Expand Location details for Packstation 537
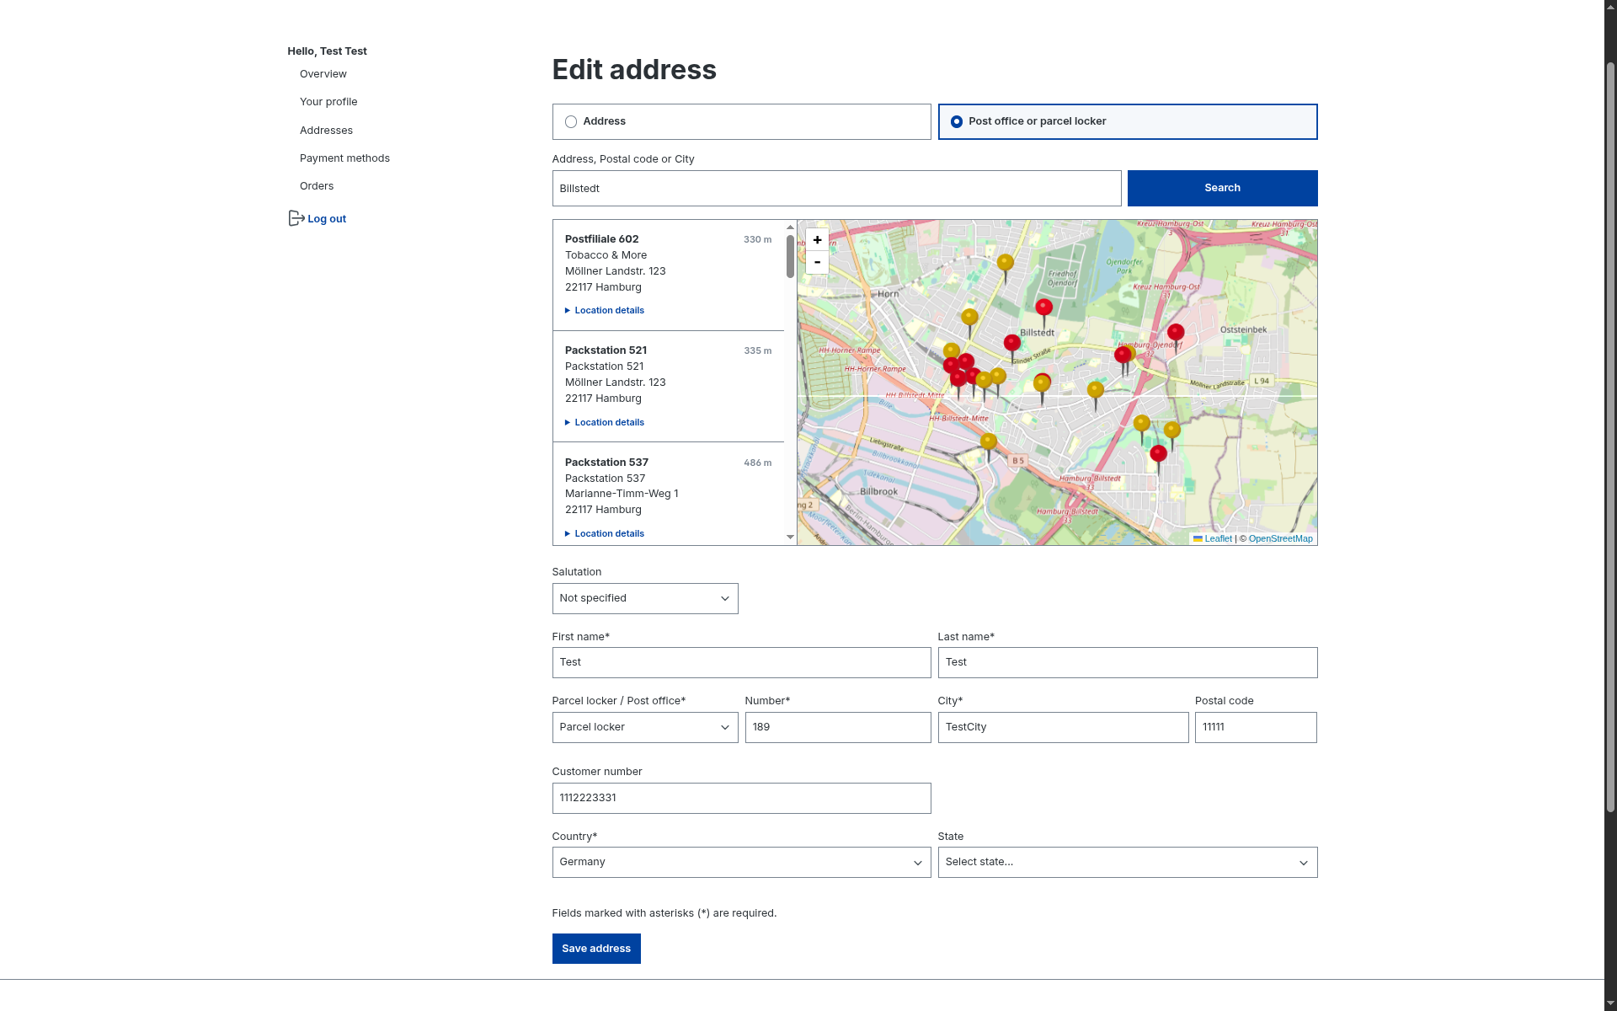Screen dimensions: 1617x1011 click(x=605, y=534)
